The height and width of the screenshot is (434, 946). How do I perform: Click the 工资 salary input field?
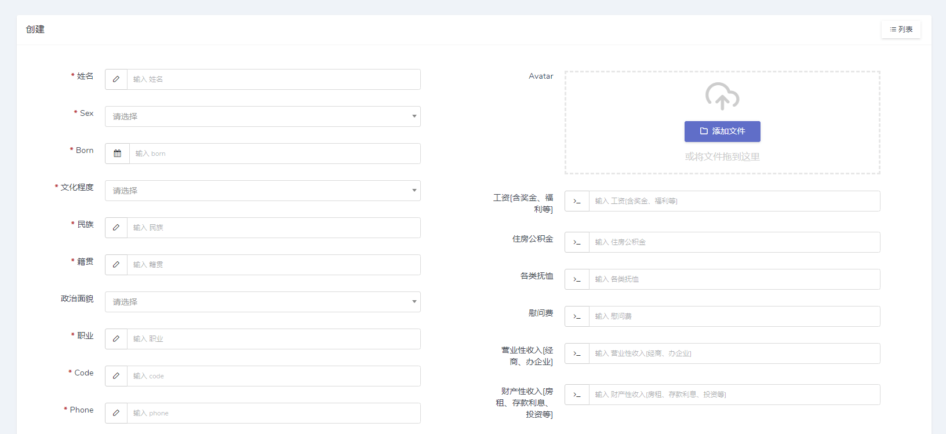click(x=734, y=201)
